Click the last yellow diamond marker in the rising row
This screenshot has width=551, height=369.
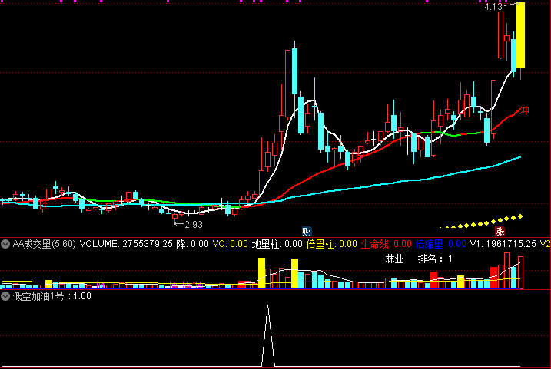520,217
